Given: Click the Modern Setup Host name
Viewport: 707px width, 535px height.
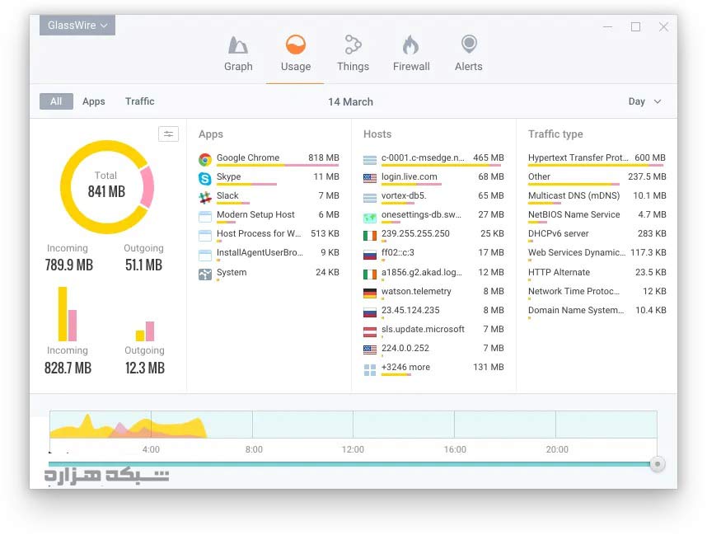Looking at the screenshot, I should (255, 214).
